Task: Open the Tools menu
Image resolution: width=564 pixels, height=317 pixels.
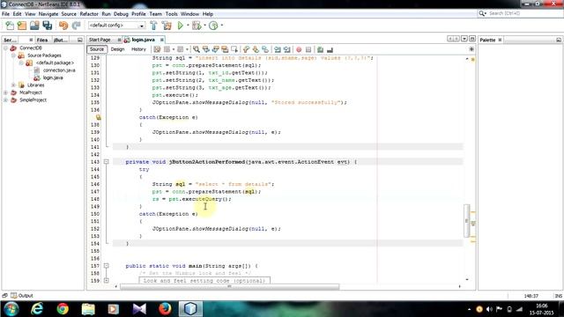Action: [172, 14]
